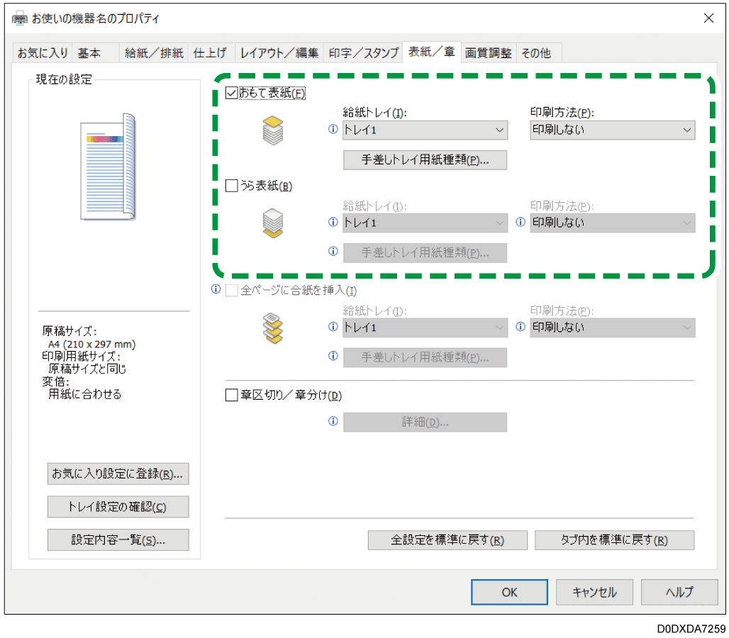The height and width of the screenshot is (638, 729).
Task: Click the info icon near 章区切り／章分け details
Action: (333, 421)
